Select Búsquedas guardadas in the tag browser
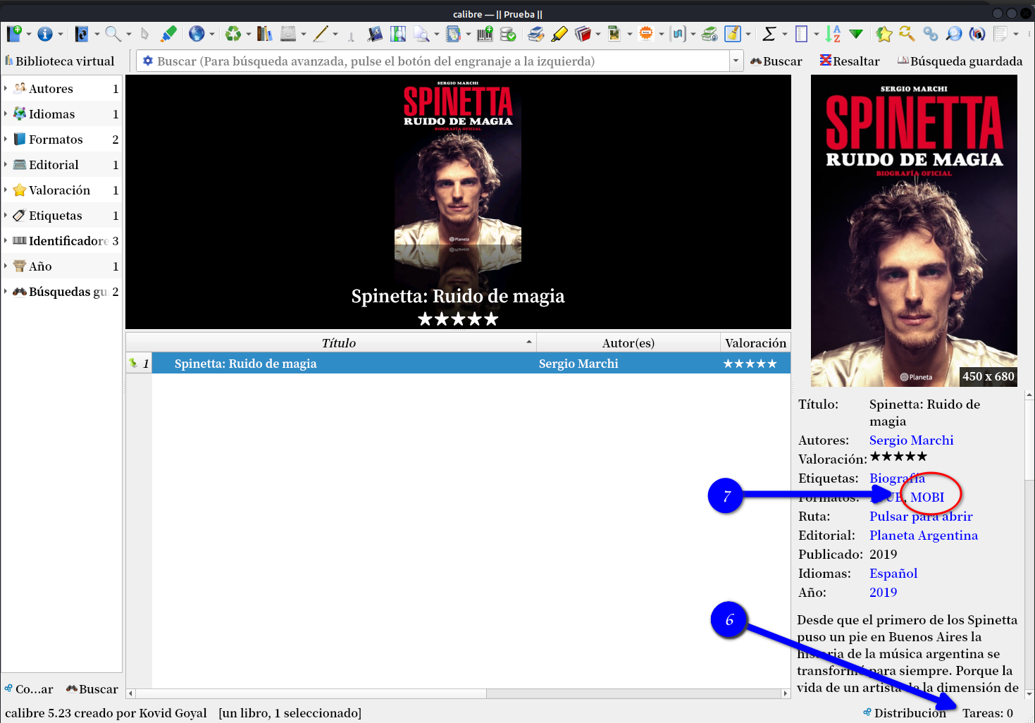This screenshot has width=1035, height=723. (x=61, y=292)
